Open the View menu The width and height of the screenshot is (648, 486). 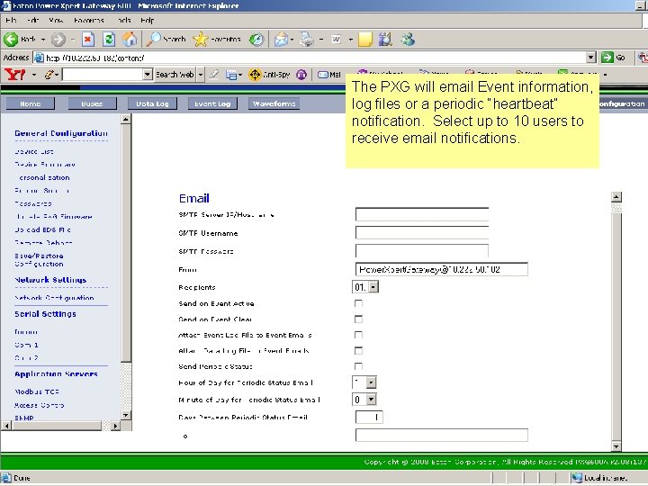pyautogui.click(x=56, y=20)
